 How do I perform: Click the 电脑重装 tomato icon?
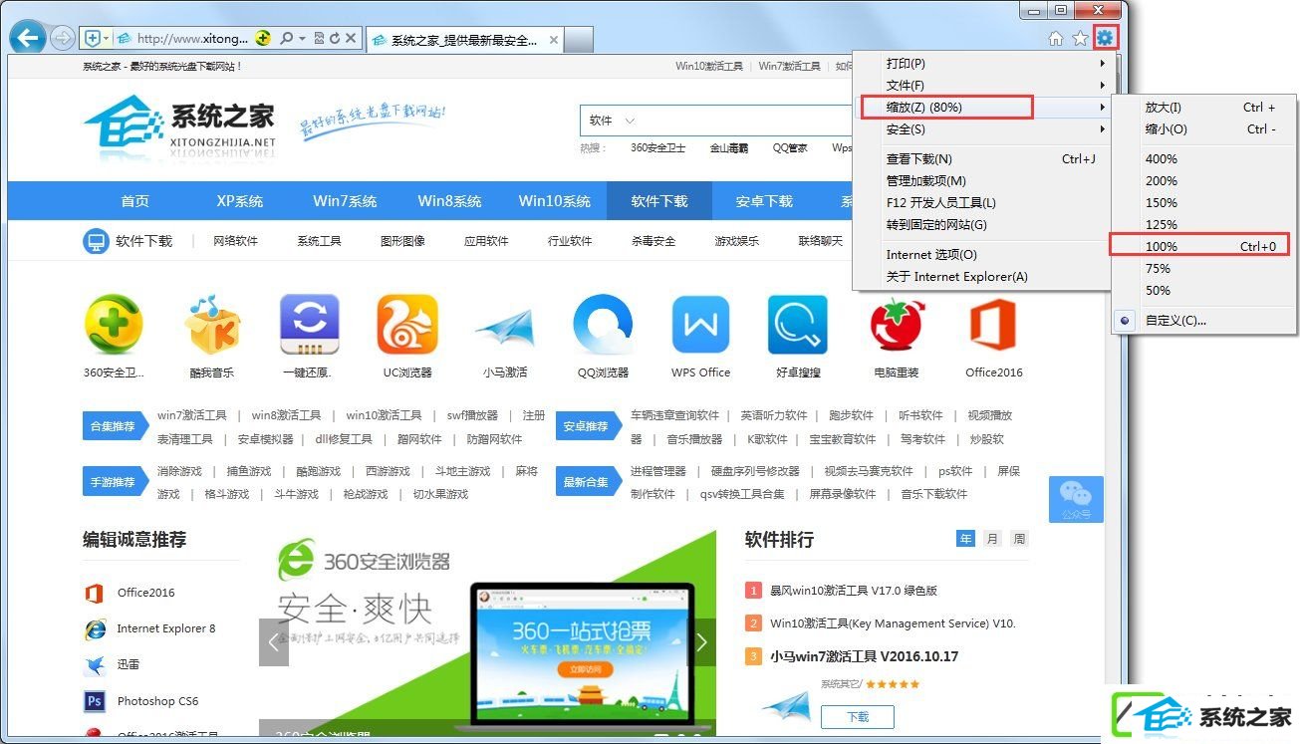(x=897, y=325)
